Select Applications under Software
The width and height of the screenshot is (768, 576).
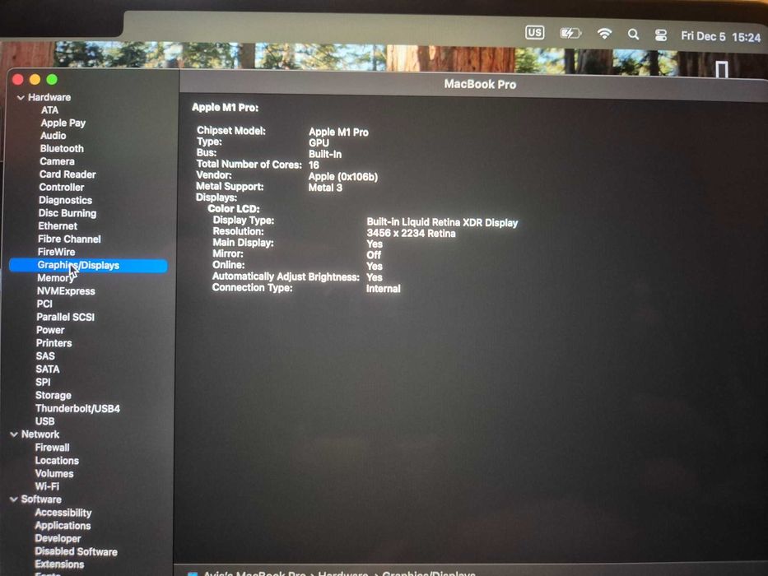[x=63, y=526]
